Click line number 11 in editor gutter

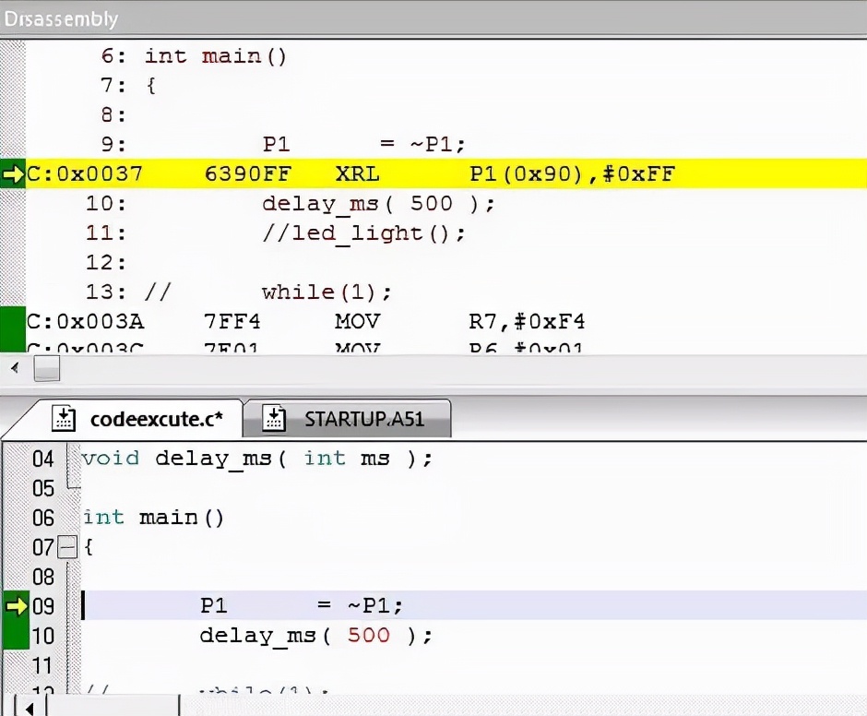43,665
